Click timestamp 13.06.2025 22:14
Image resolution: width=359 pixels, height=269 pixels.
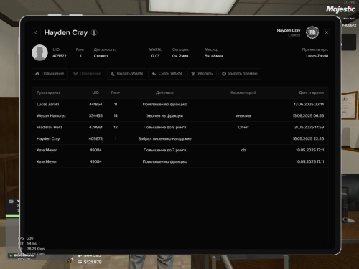tap(309, 104)
